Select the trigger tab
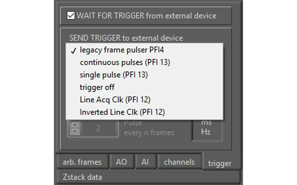This screenshot has width=297, height=185. 220,163
